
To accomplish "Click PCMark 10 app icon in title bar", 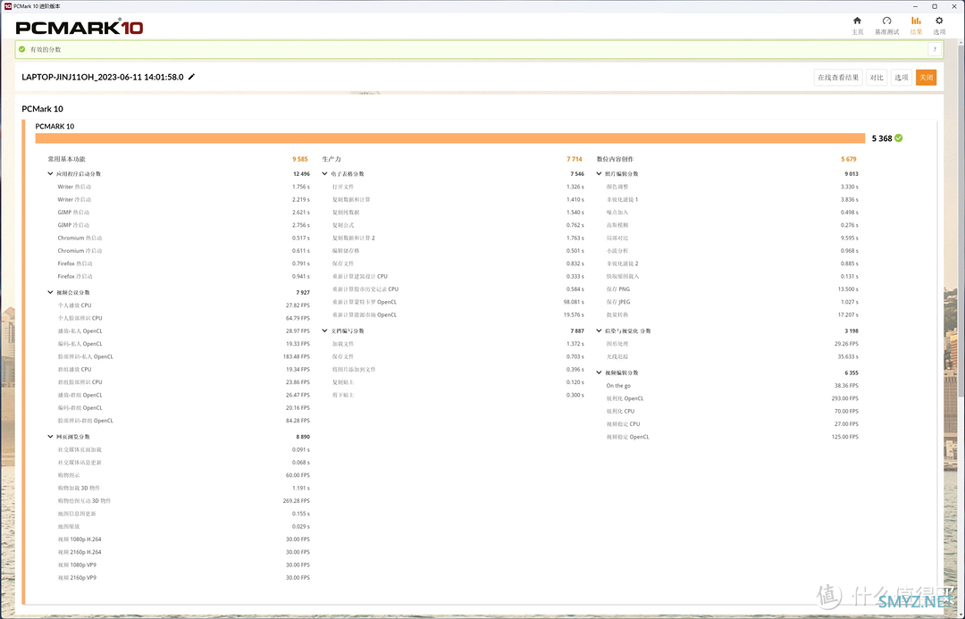I will (x=7, y=6).
